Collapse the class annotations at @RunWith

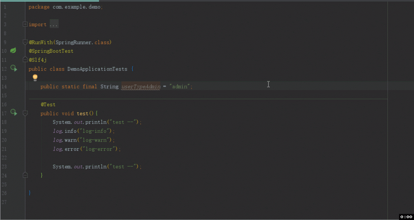point(25,42)
